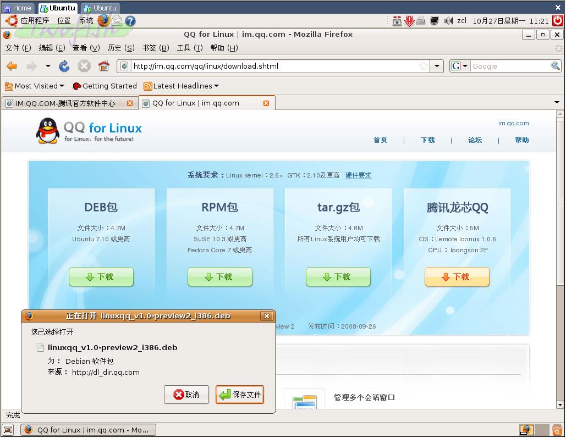Viewport: 566px width, 438px height.
Task: Click the date and time clock
Action: (x=511, y=21)
